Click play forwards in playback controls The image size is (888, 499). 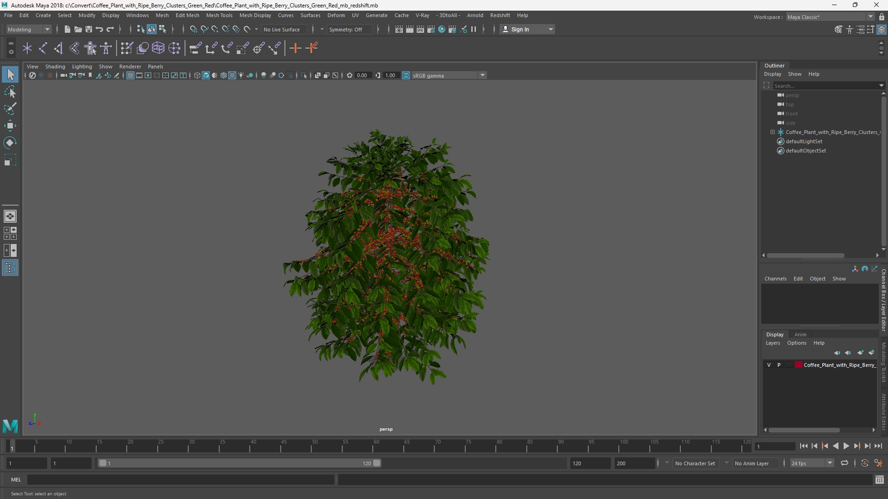point(846,446)
